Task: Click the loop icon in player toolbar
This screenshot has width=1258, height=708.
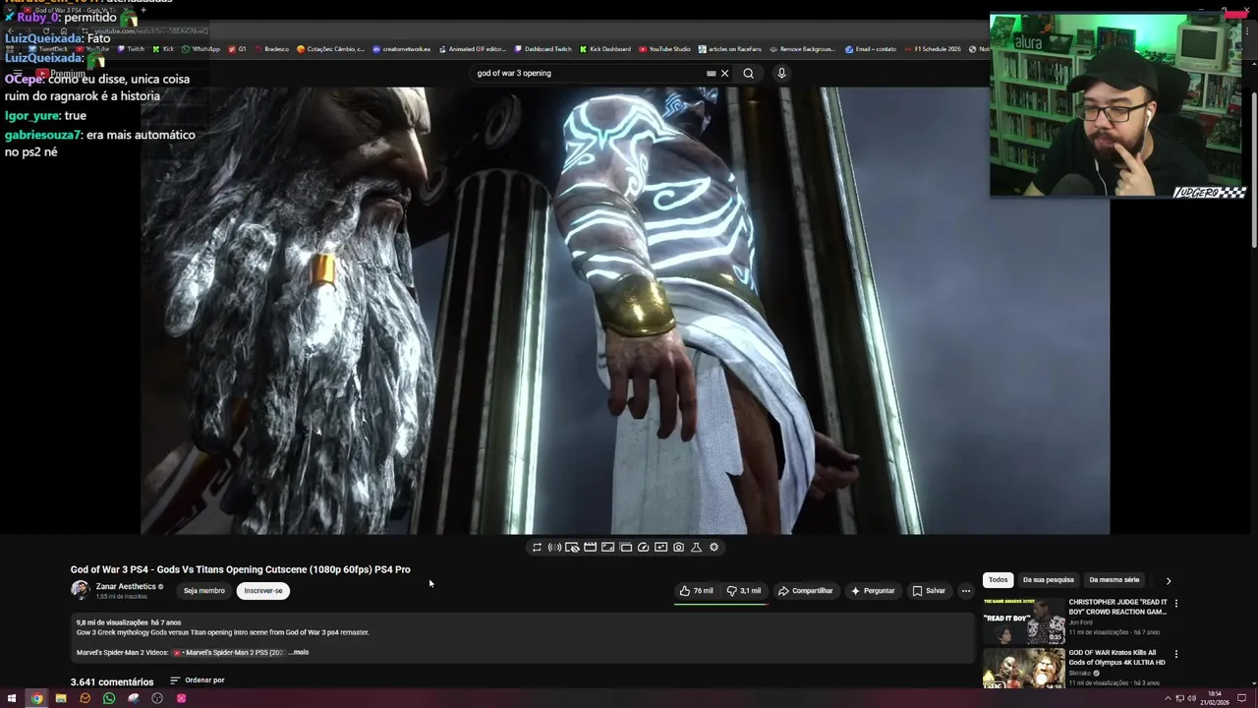Action: 537,548
